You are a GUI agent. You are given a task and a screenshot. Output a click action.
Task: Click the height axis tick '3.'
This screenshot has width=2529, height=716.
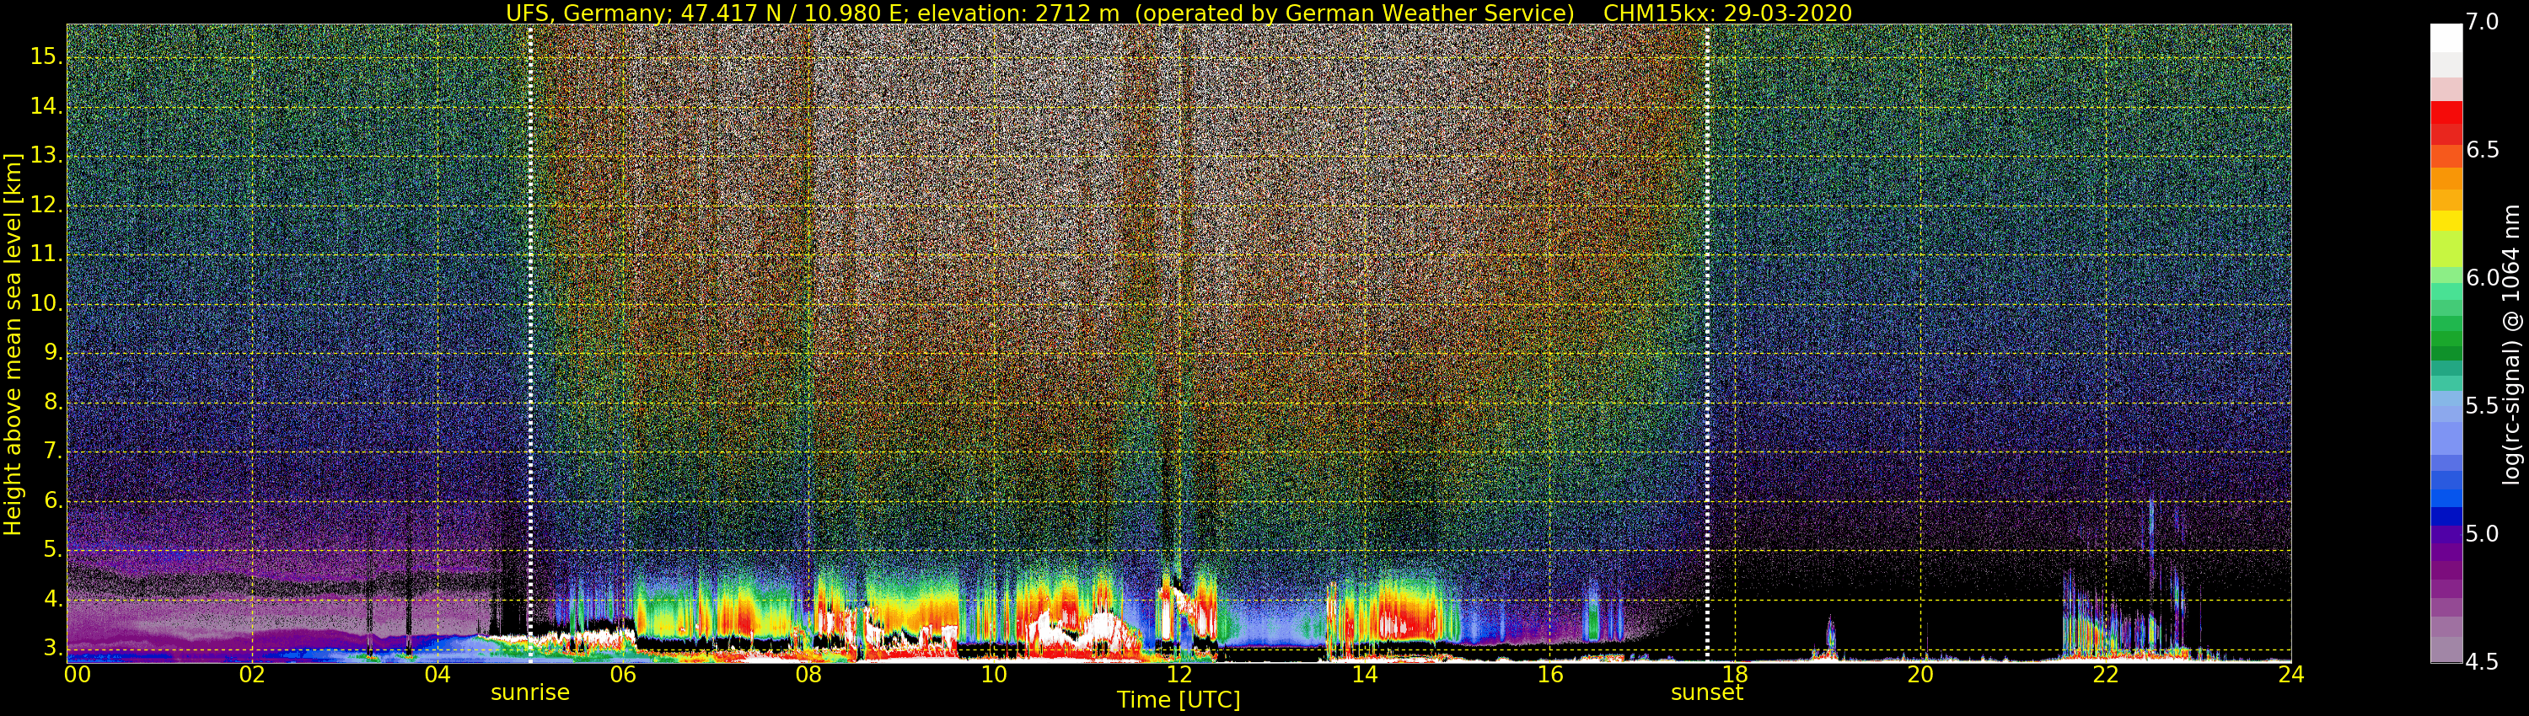point(53,649)
